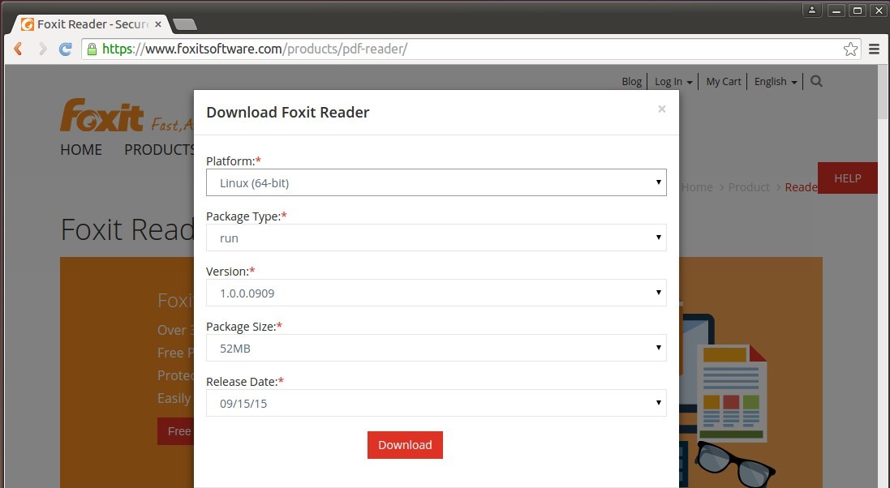Expand the English language dropdown

pos(776,82)
